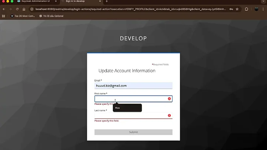Viewport: 267px width, 150px height.
Task: Click the address bar URL
Action: tap(131, 9)
